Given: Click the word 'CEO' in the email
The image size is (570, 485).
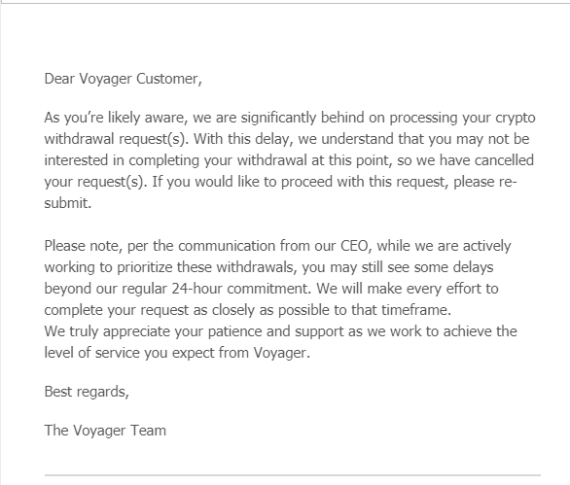Looking at the screenshot, I should pos(354,246).
